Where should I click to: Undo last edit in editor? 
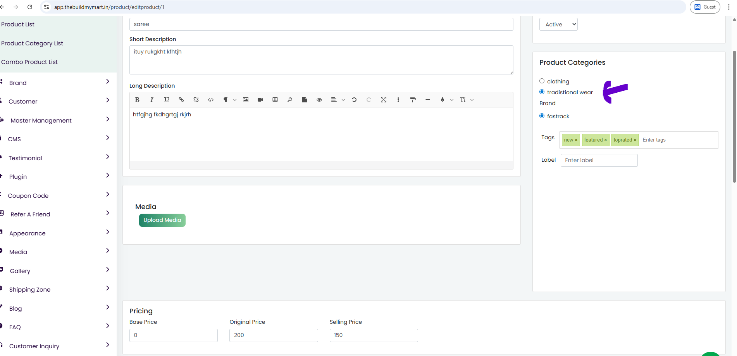(354, 100)
